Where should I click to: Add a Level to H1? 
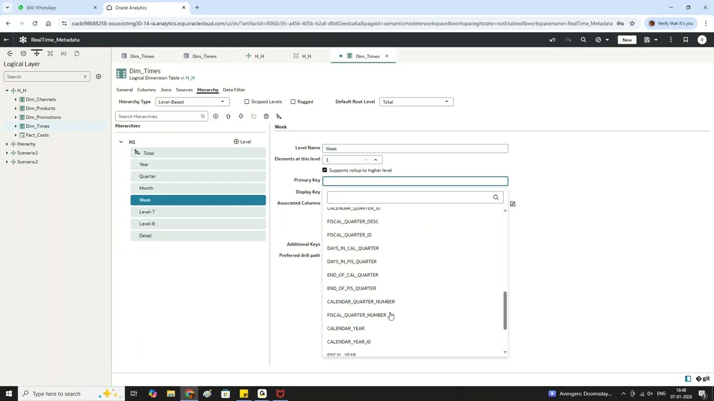point(242,142)
